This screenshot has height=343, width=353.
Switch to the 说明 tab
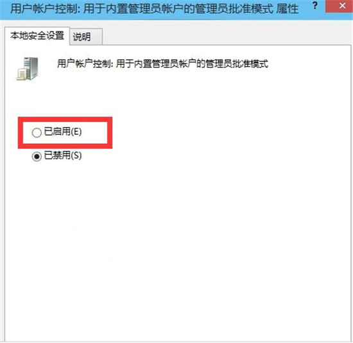pyautogui.click(x=86, y=37)
